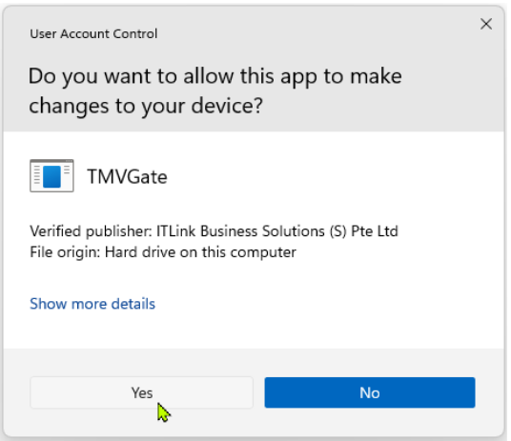Click the User Account Control title text
511x441 pixels.
click(93, 34)
